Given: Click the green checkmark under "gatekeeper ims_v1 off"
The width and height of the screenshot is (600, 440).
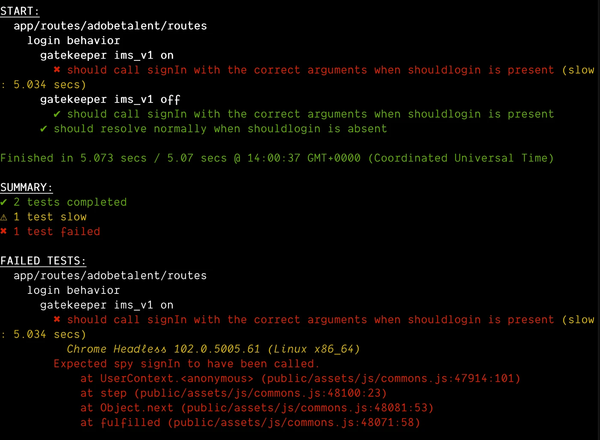Looking at the screenshot, I should click(57, 114).
